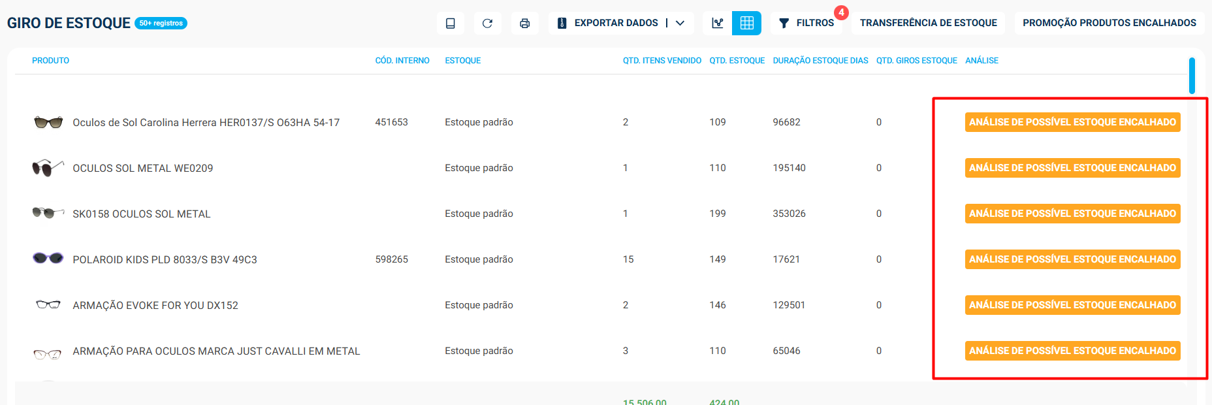Switch to chart view

[x=718, y=24]
